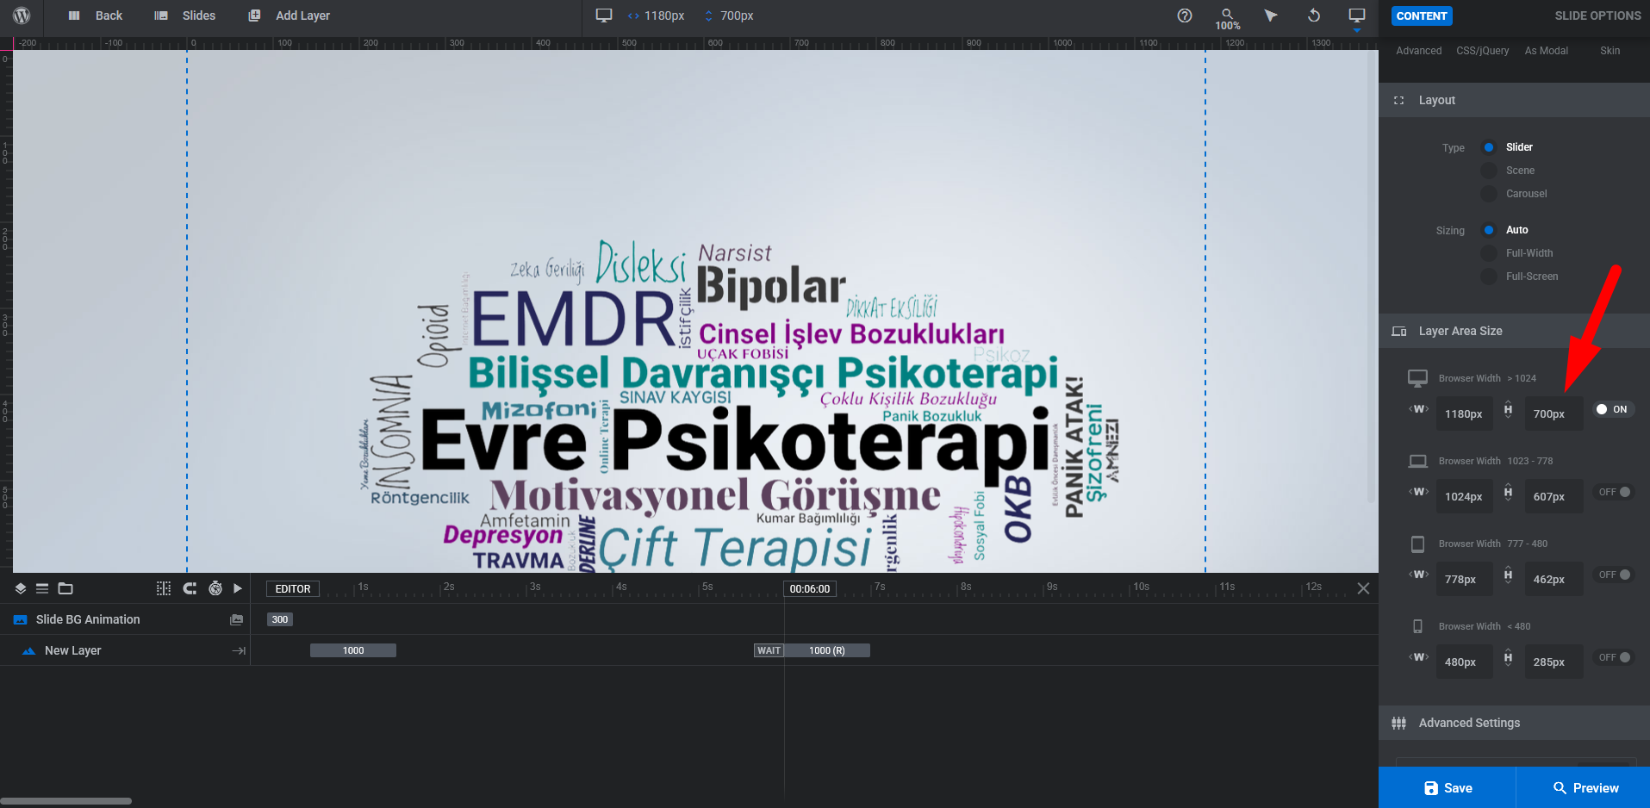Select the Slide BG Animation row
The width and height of the screenshot is (1650, 808).
tap(125, 619)
